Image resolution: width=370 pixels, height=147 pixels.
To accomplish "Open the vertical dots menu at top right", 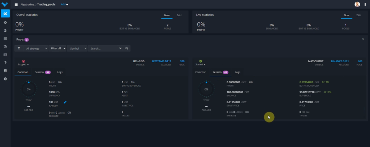I will click(365, 4).
